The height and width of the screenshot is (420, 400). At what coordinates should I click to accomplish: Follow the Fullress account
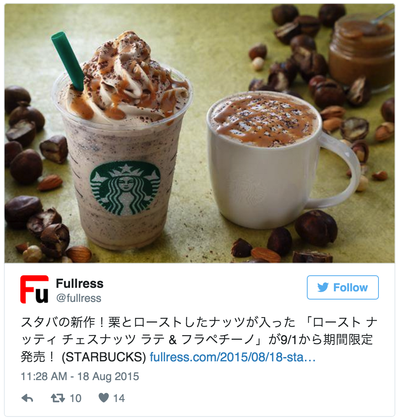pyautogui.click(x=342, y=287)
